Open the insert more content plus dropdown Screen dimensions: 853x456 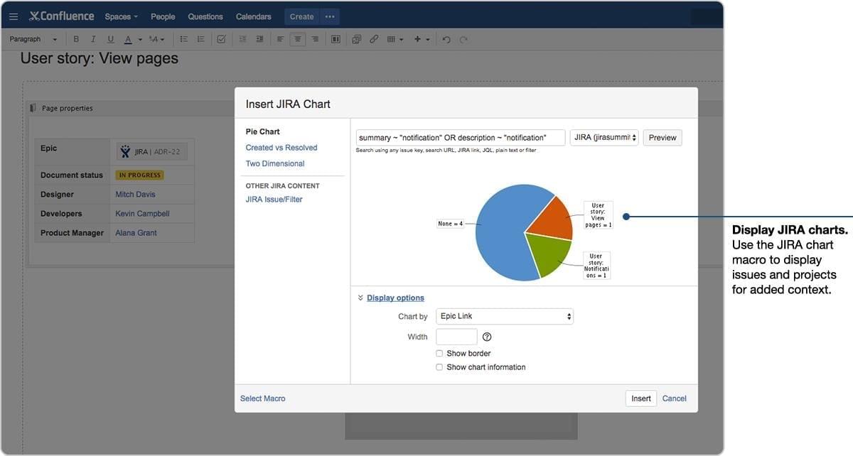tap(422, 39)
